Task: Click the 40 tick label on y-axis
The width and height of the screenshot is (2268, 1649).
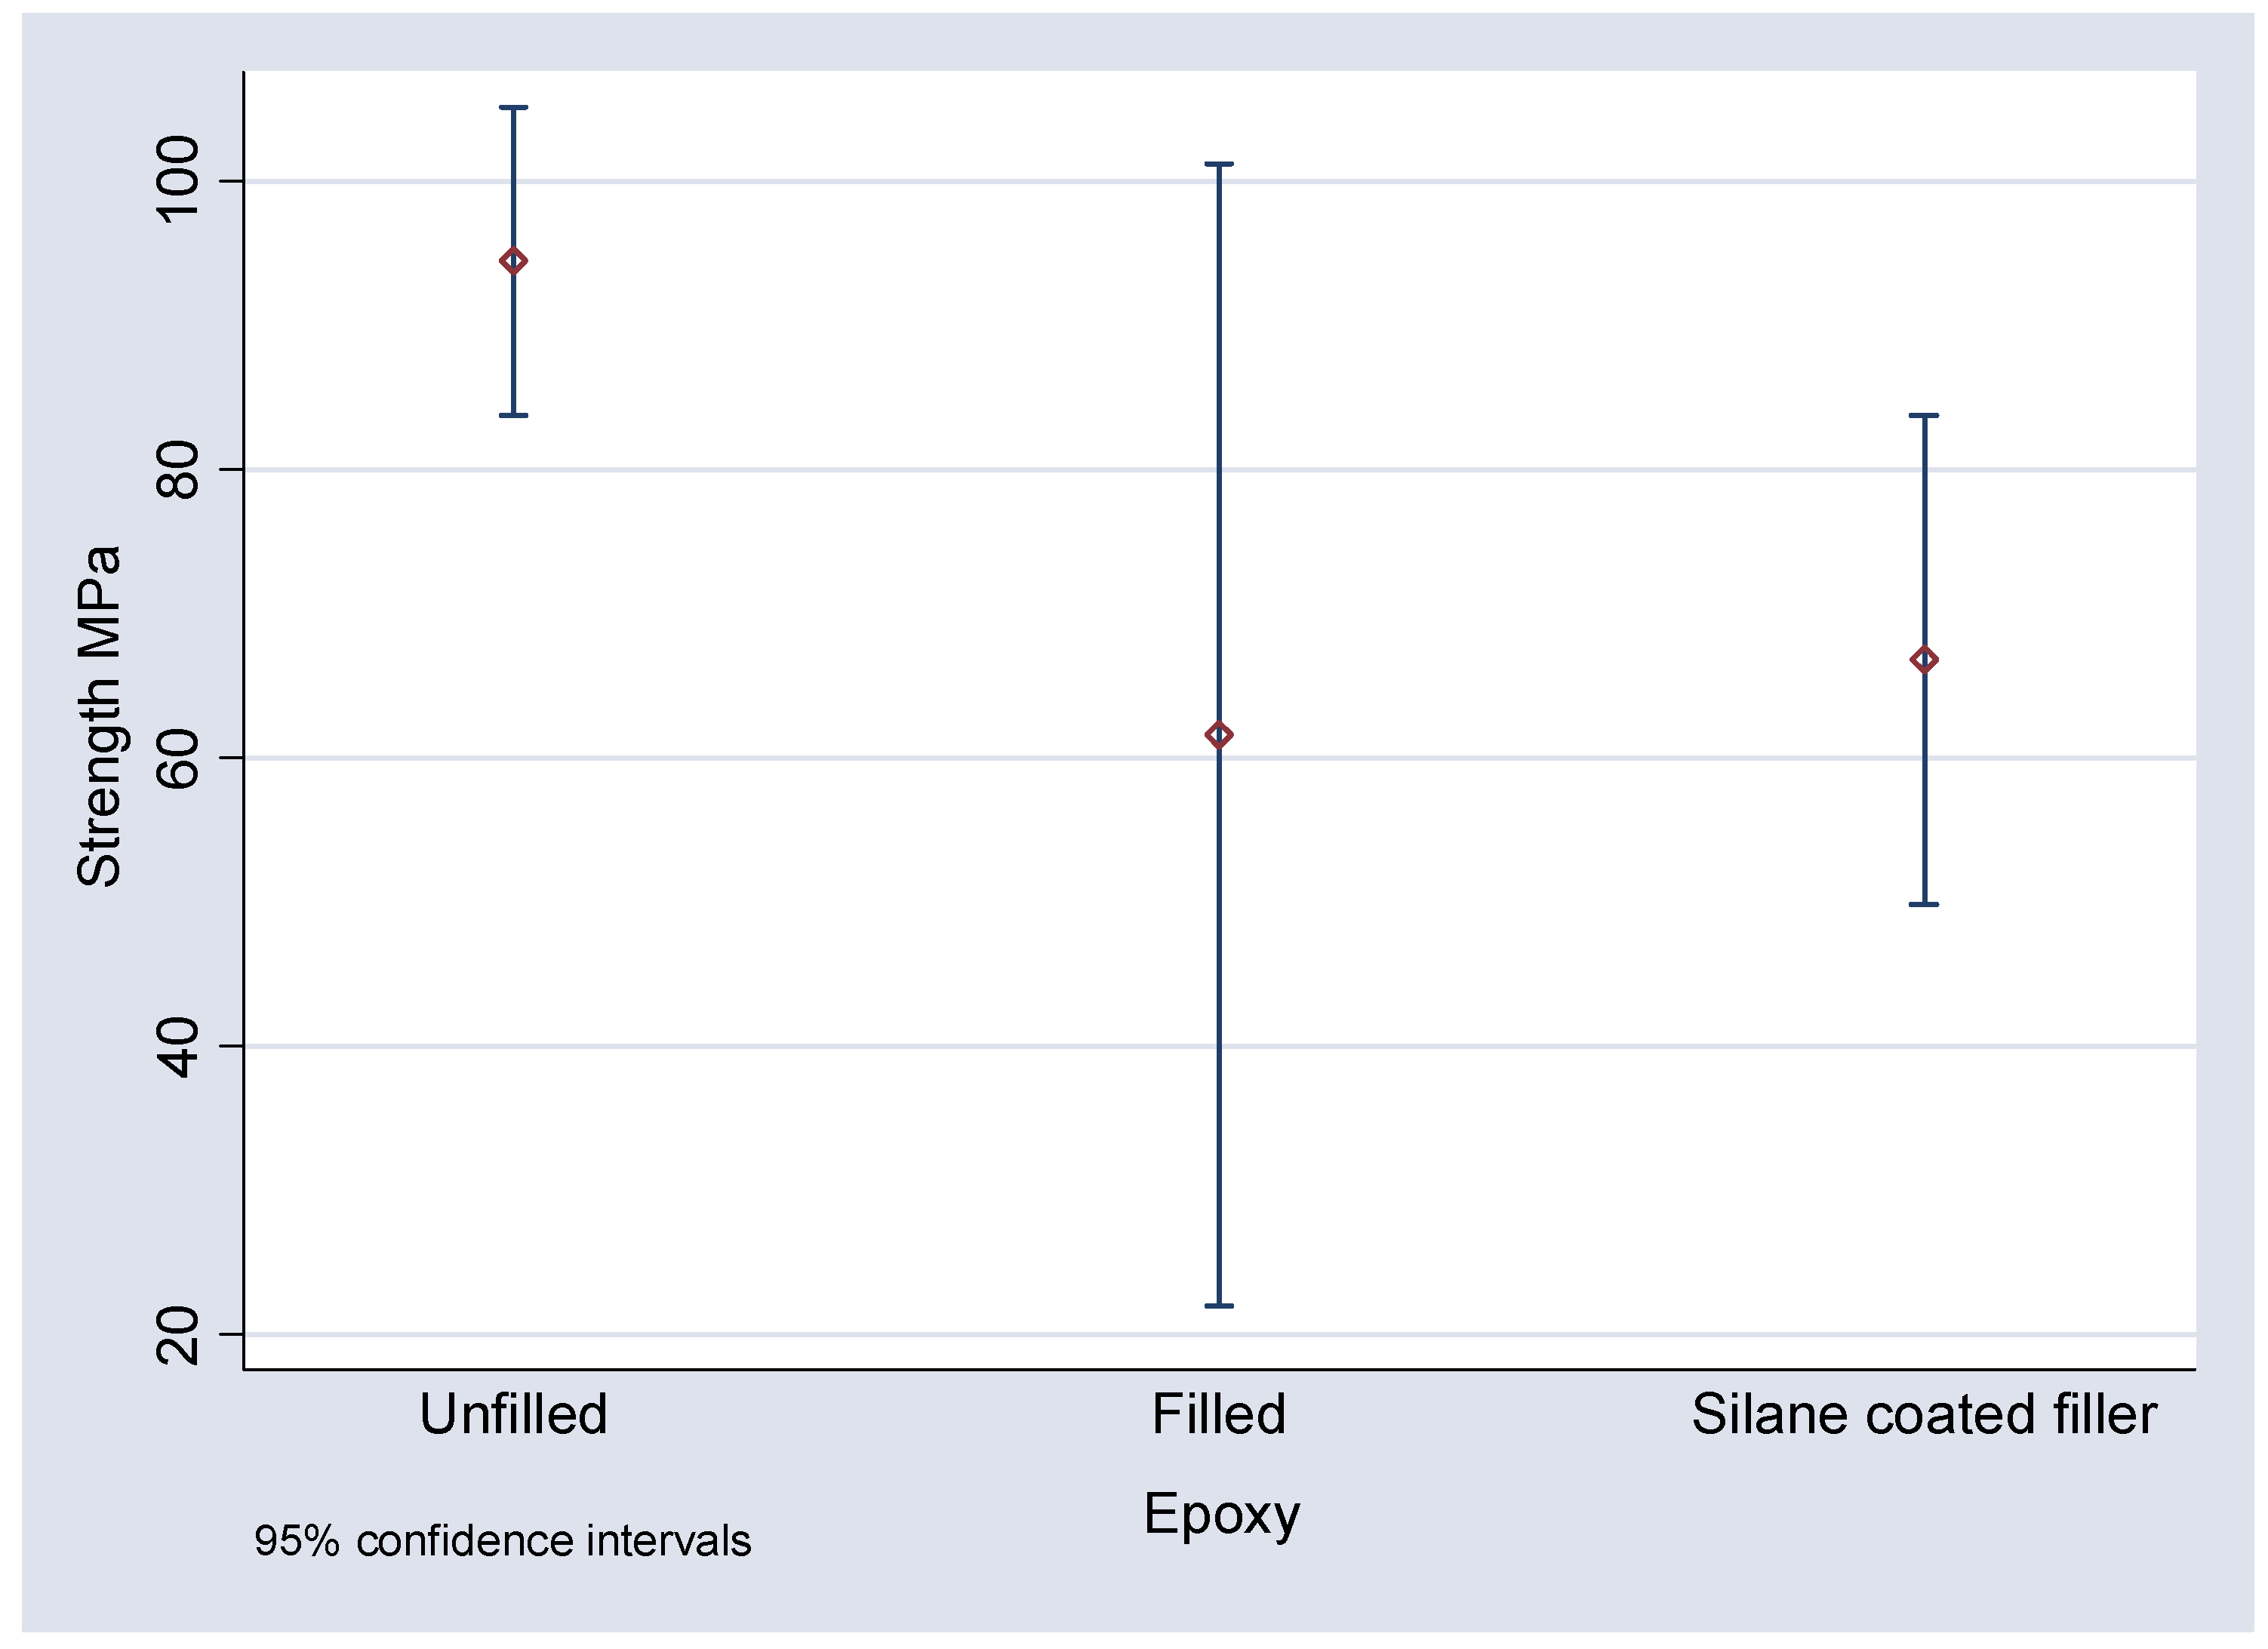Action: tap(179, 1047)
